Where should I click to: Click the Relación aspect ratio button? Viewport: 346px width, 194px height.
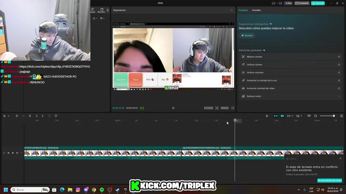pyautogui.click(x=225, y=108)
